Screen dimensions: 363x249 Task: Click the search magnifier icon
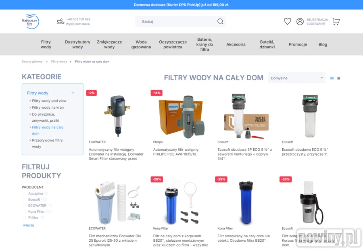click(220, 21)
